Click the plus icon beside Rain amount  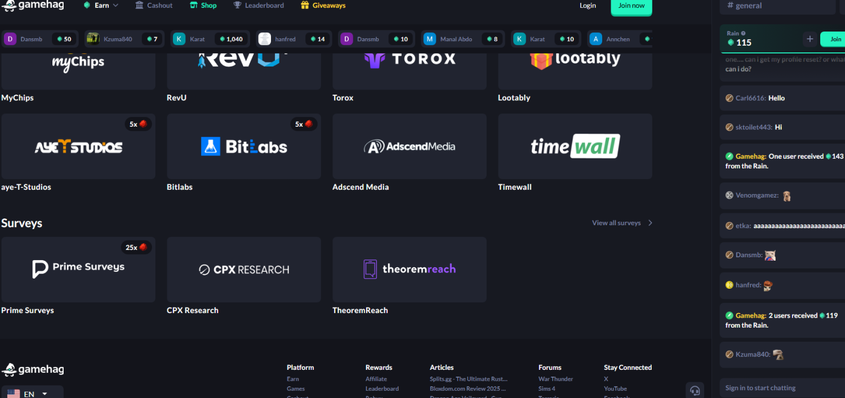point(810,39)
